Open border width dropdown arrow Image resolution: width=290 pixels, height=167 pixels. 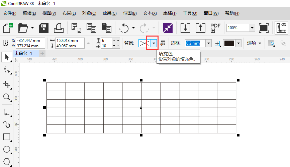click(x=209, y=43)
